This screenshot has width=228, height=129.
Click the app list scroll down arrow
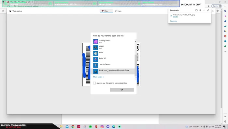pyautogui.click(x=135, y=78)
